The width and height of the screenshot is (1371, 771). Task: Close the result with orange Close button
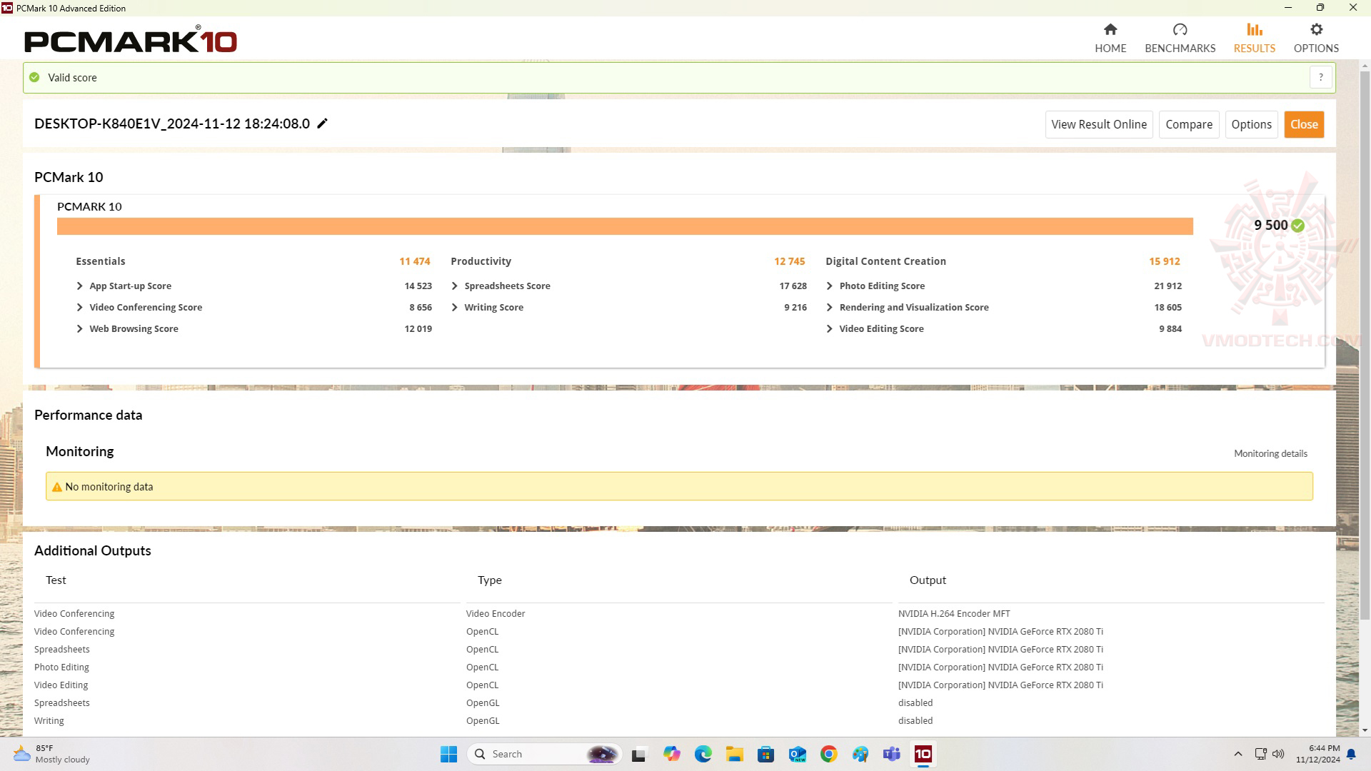tap(1303, 124)
